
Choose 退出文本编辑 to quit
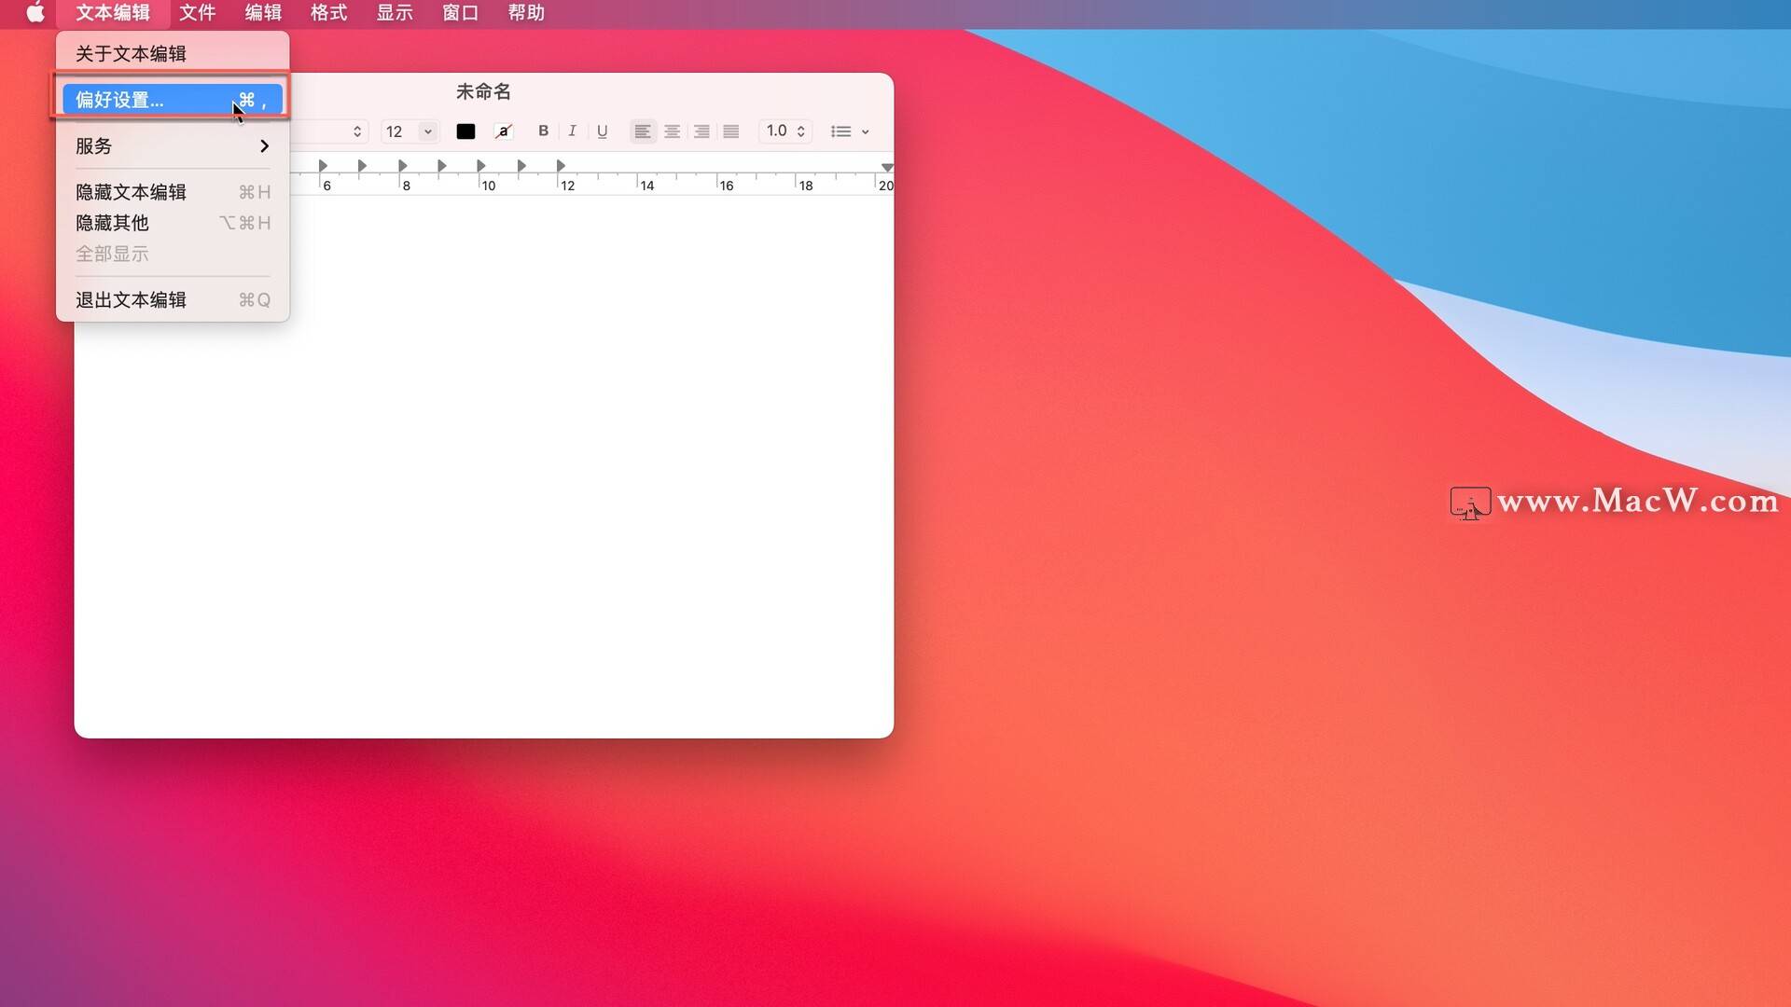tap(173, 300)
